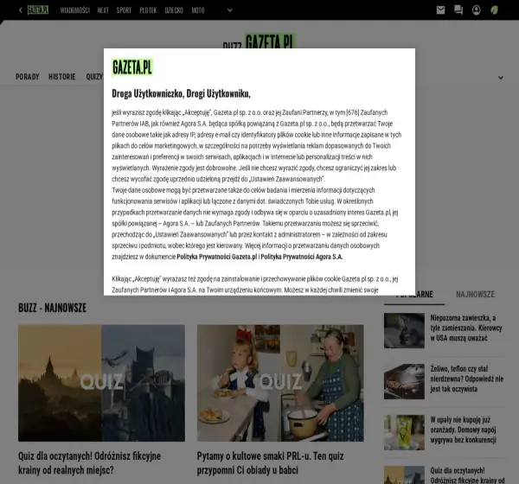Image resolution: width=519 pixels, height=484 pixels.
Task: Open the chat comments icon
Action: 458,10
